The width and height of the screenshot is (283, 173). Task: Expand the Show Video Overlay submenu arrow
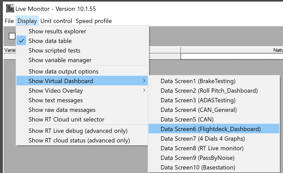click(144, 90)
